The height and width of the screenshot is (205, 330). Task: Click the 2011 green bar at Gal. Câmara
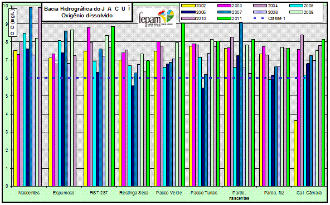click(x=323, y=113)
